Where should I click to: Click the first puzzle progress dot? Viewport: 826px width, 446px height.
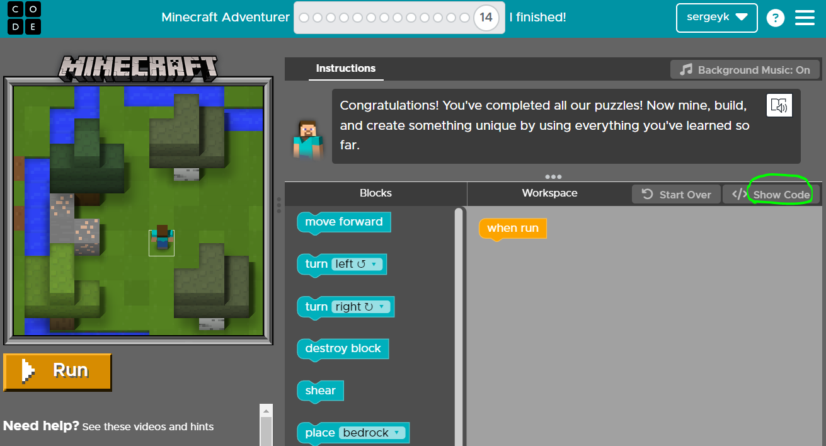pos(304,18)
